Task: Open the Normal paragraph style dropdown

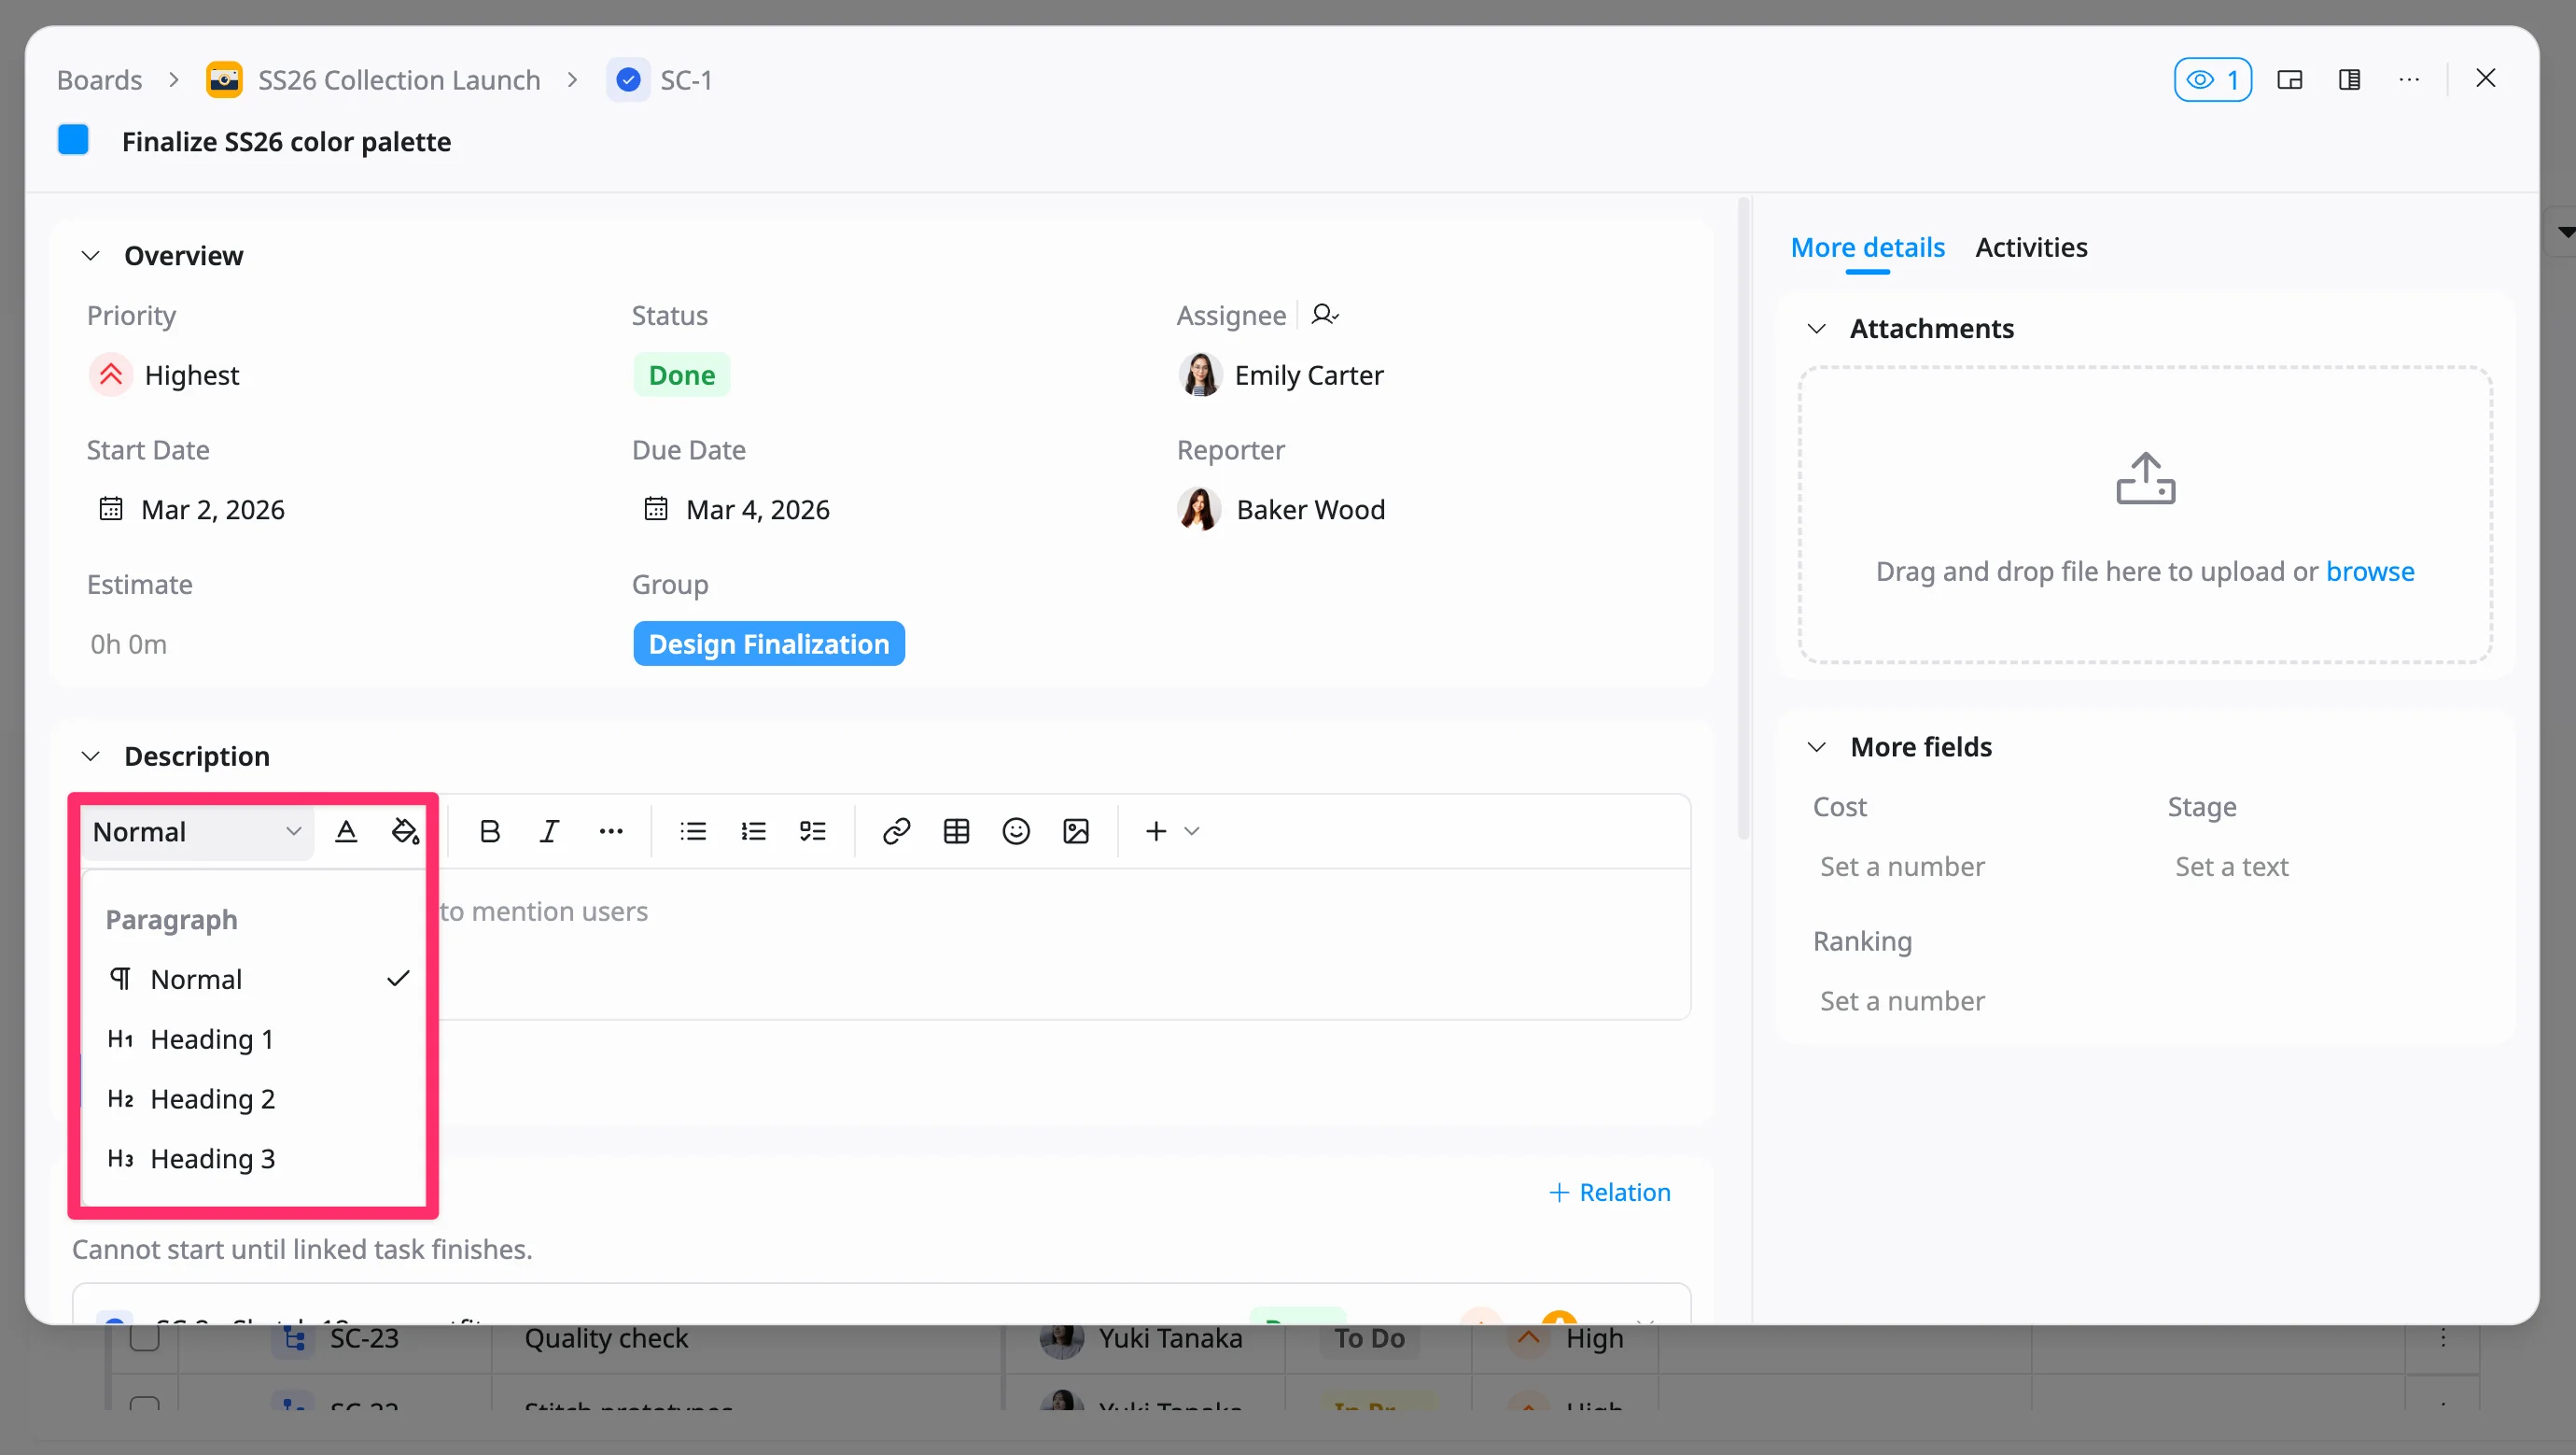Action: [197, 831]
